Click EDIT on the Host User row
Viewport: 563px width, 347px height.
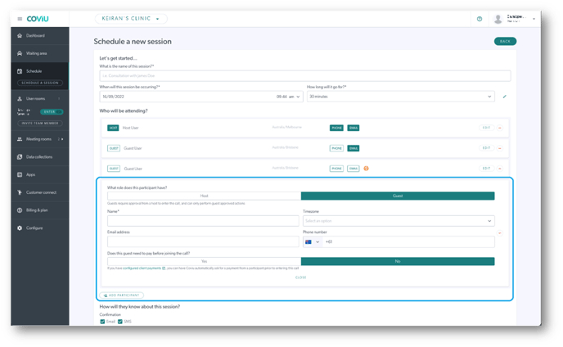(x=487, y=128)
